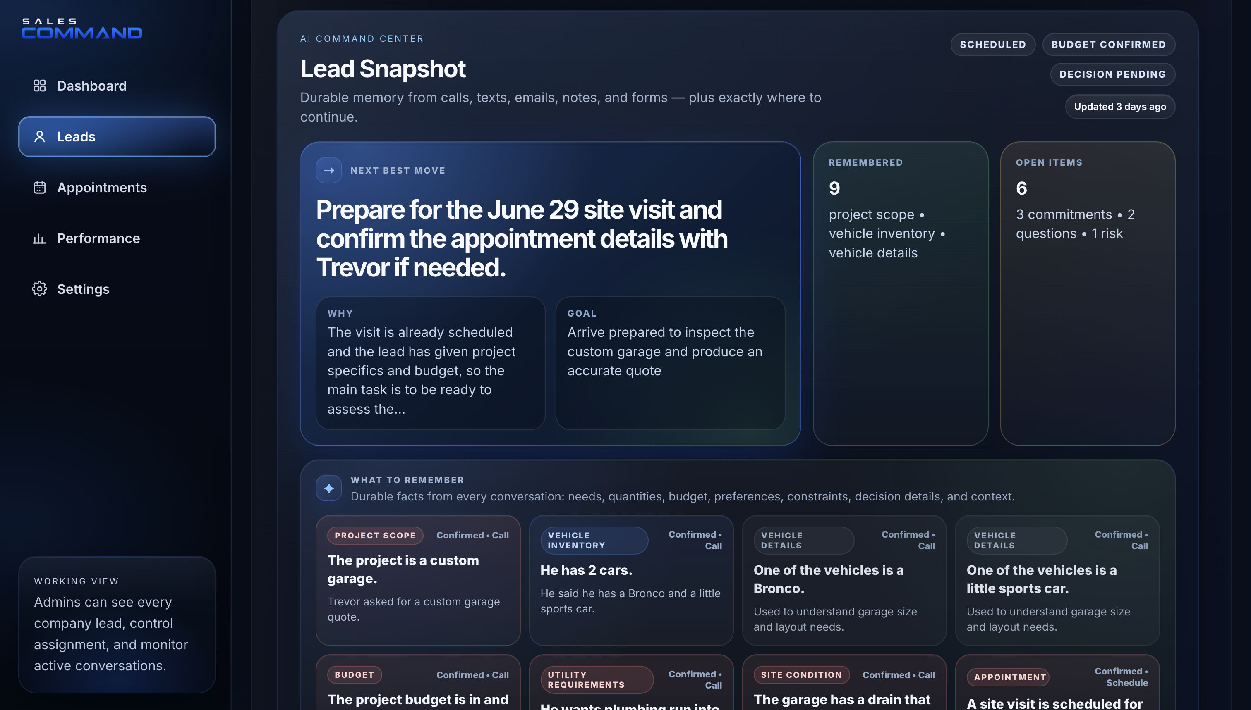
Task: Click the DECISION PENDING badge
Action: (x=1112, y=74)
